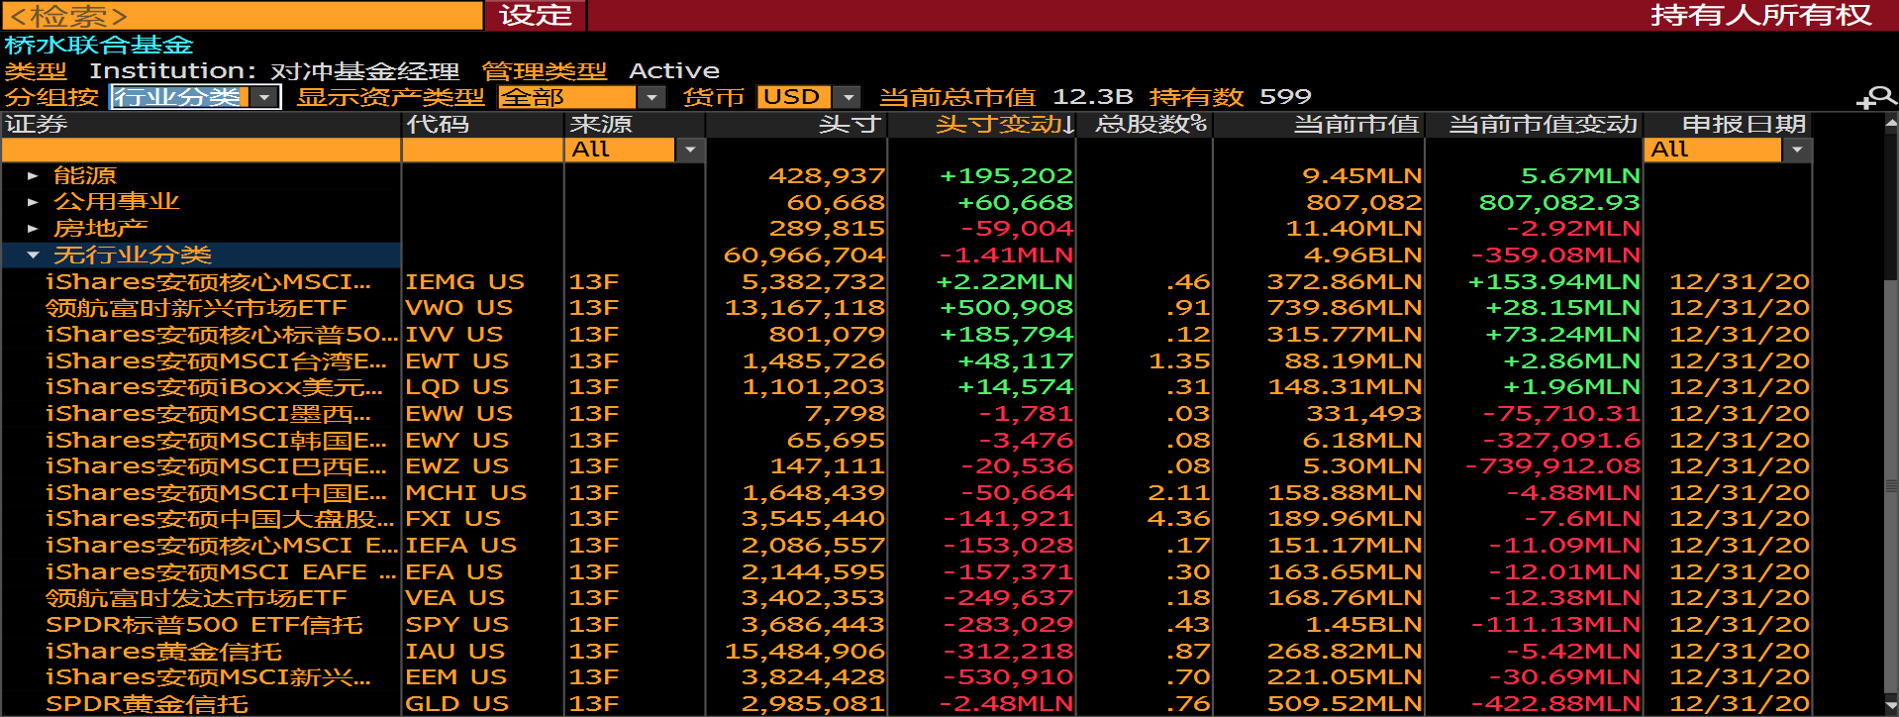The width and height of the screenshot is (1899, 717).
Task: Sort by the 证券 column header
Action: (201, 124)
